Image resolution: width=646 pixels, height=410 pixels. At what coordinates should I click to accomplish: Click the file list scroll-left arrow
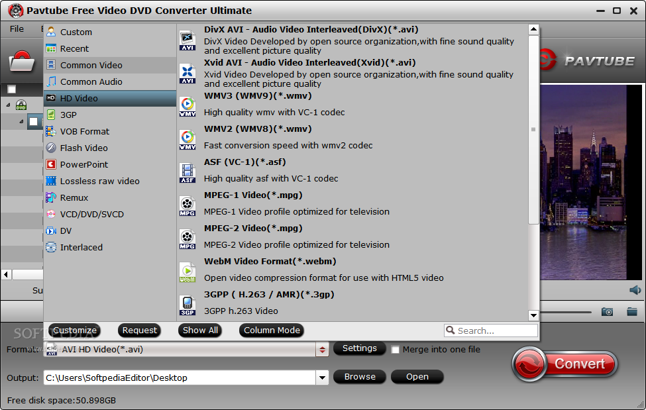point(6,274)
